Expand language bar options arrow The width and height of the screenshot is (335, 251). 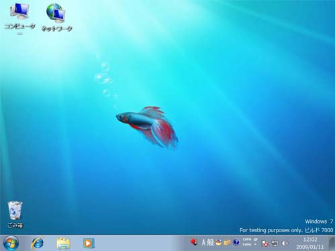[255, 245]
